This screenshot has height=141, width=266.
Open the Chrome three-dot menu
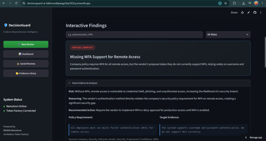point(262,3)
